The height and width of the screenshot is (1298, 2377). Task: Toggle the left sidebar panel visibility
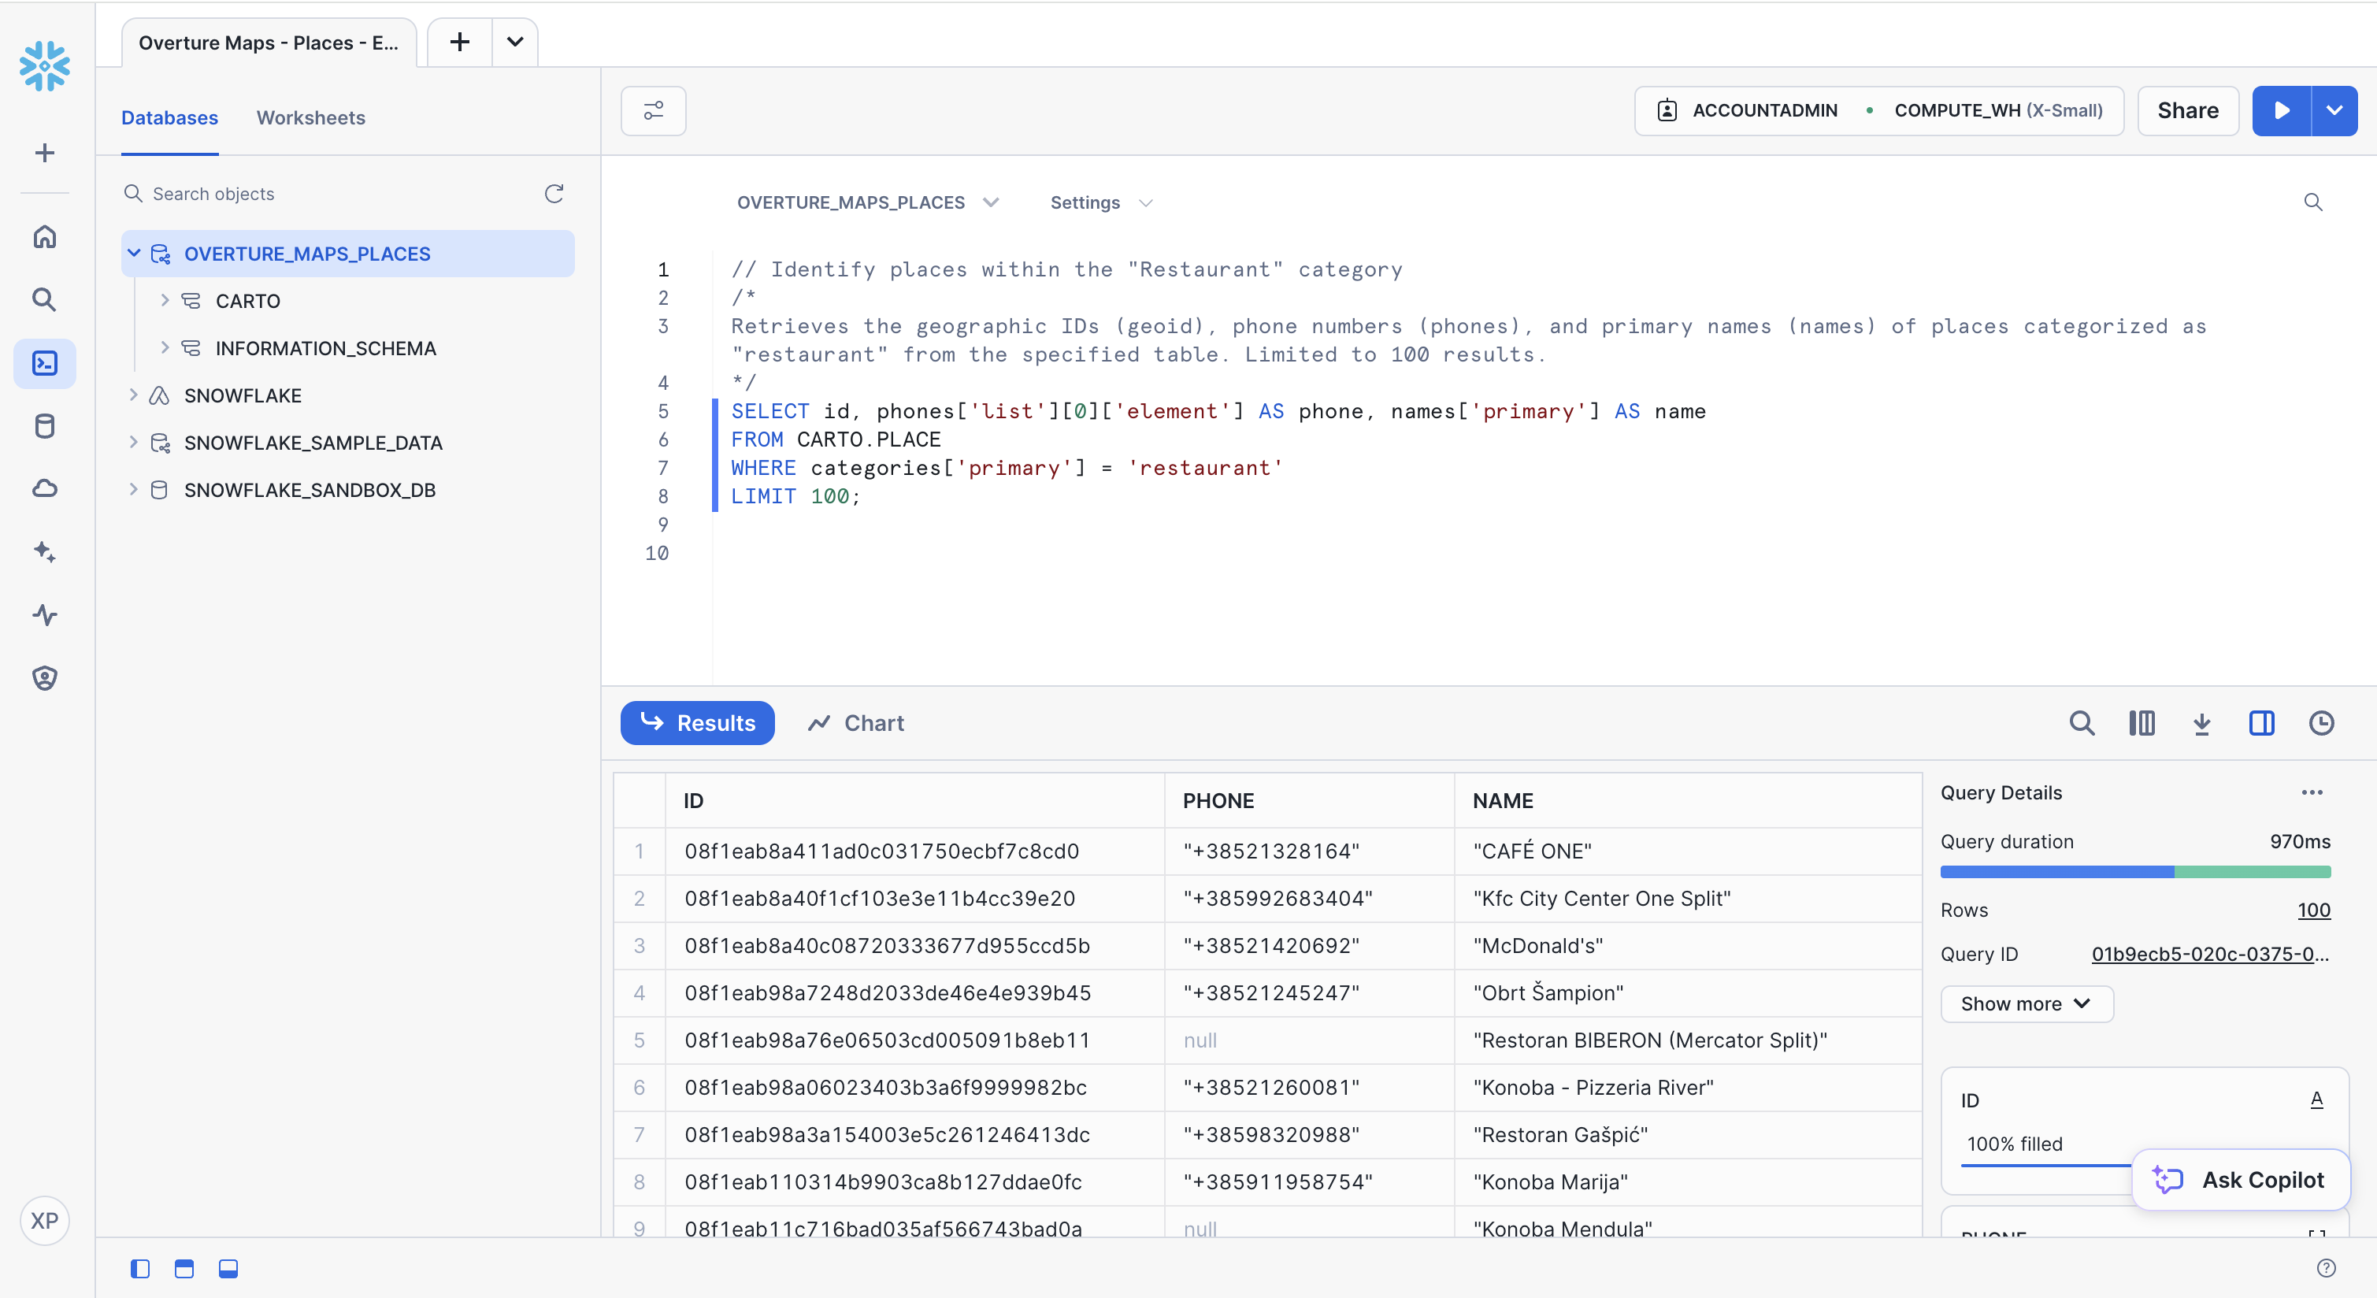pos(140,1269)
